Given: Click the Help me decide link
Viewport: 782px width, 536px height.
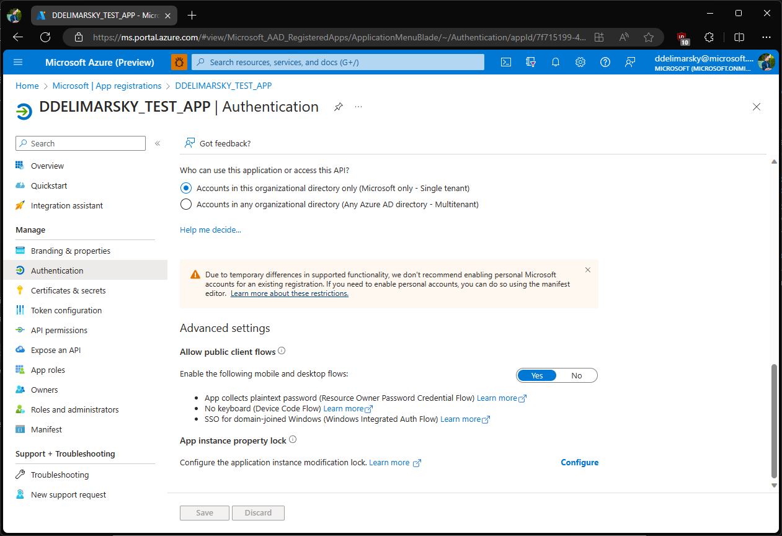Looking at the screenshot, I should 210,230.
